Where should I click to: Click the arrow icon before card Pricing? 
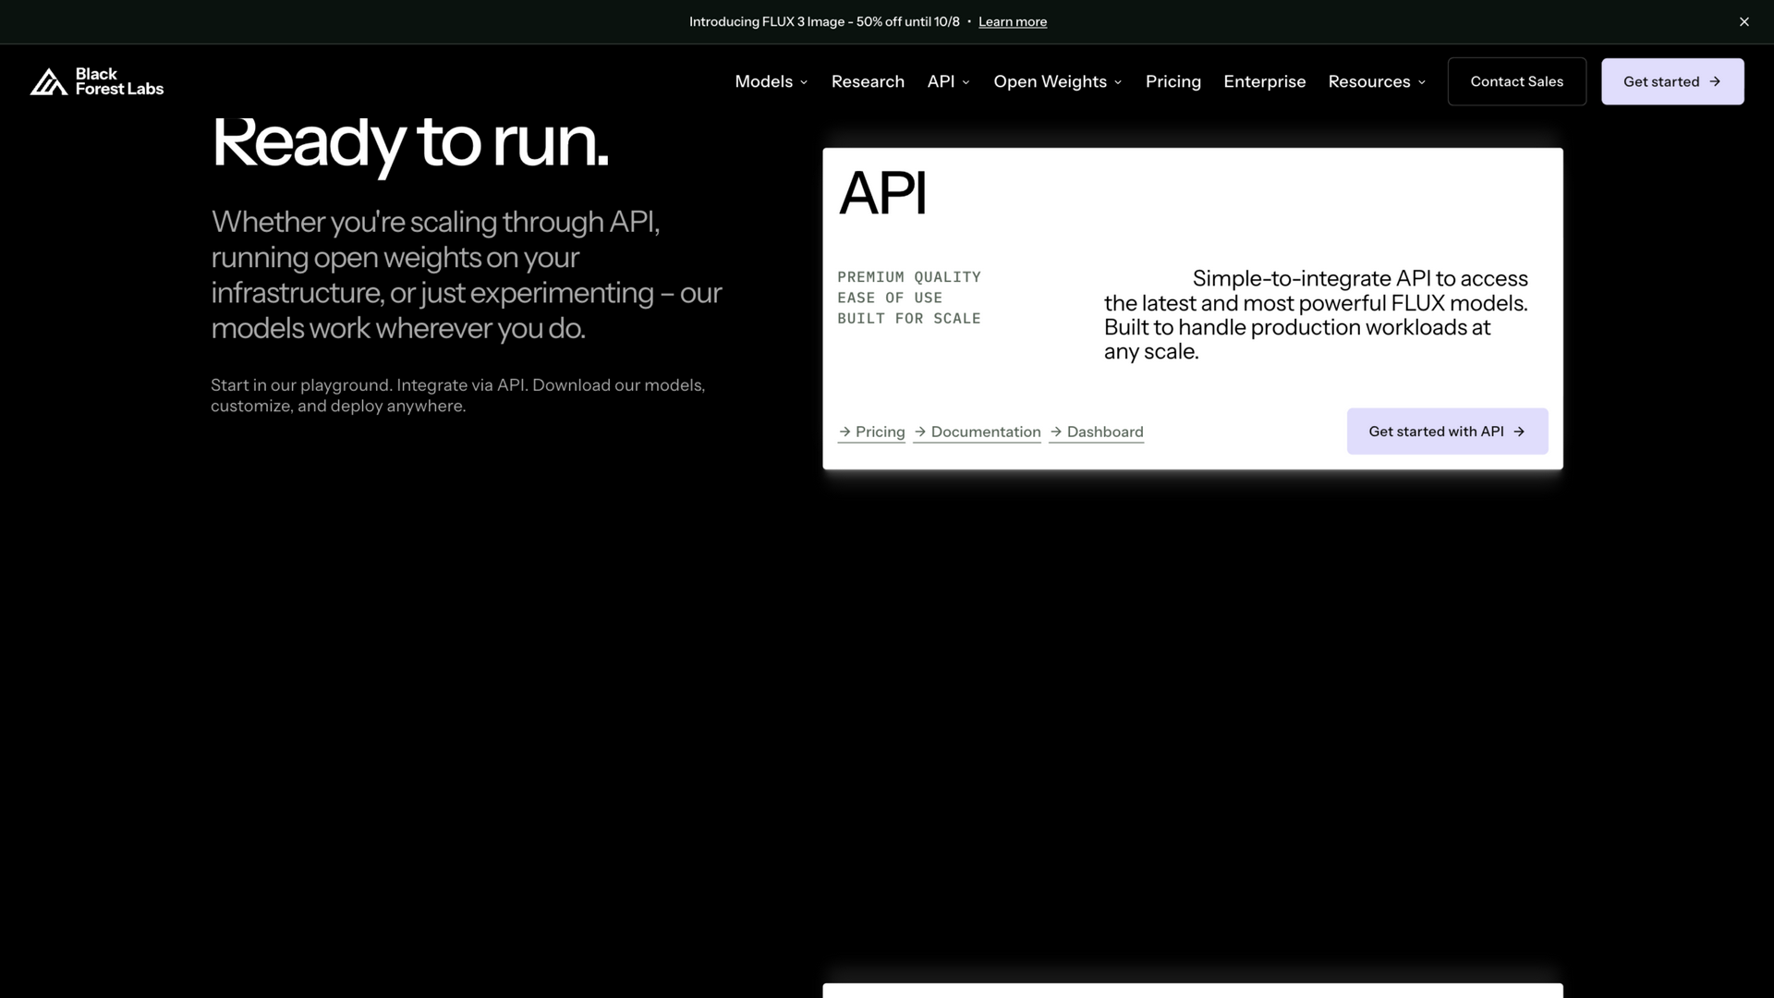click(844, 432)
